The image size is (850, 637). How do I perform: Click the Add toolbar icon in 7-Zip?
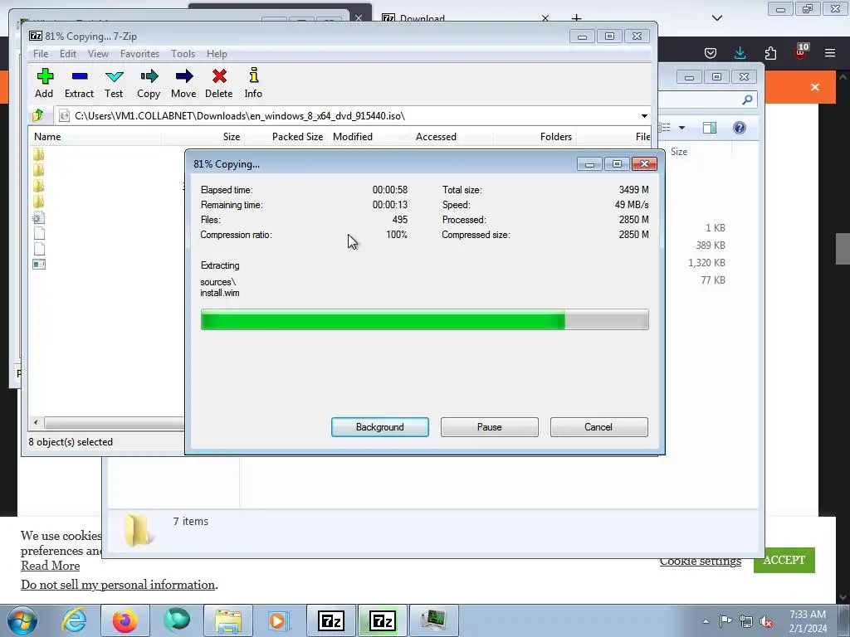pos(45,83)
